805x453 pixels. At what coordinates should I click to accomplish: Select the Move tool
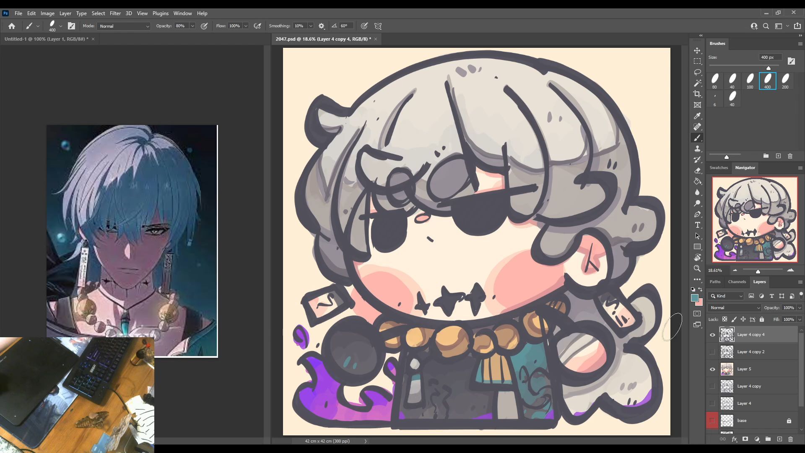[697, 50]
